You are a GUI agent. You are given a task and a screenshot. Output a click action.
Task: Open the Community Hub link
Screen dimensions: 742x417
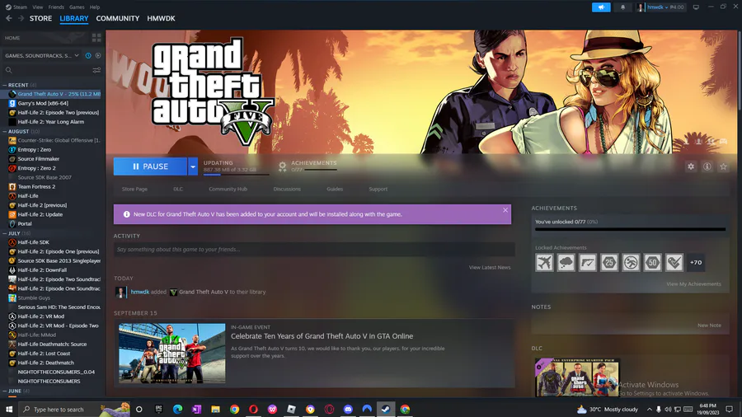(228, 189)
